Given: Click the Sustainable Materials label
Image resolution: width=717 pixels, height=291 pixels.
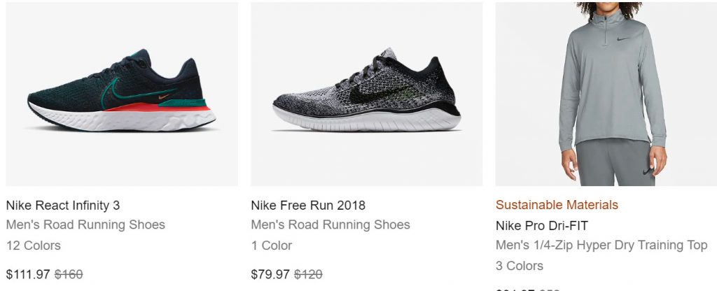Looking at the screenshot, I should (x=557, y=205).
